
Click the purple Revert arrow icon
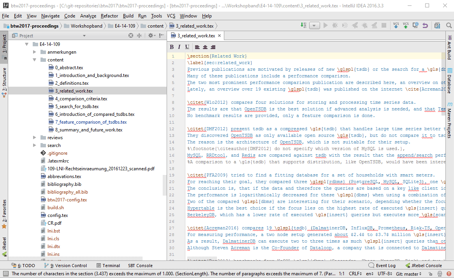point(425,25)
